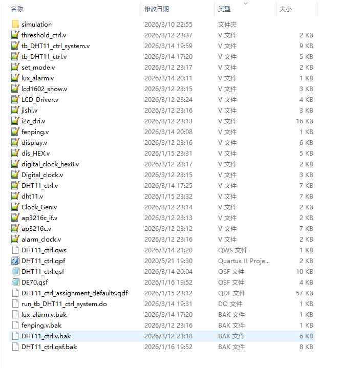Click the QDF 文件 type cell
This screenshot has width=362, height=368.
tap(232, 293)
